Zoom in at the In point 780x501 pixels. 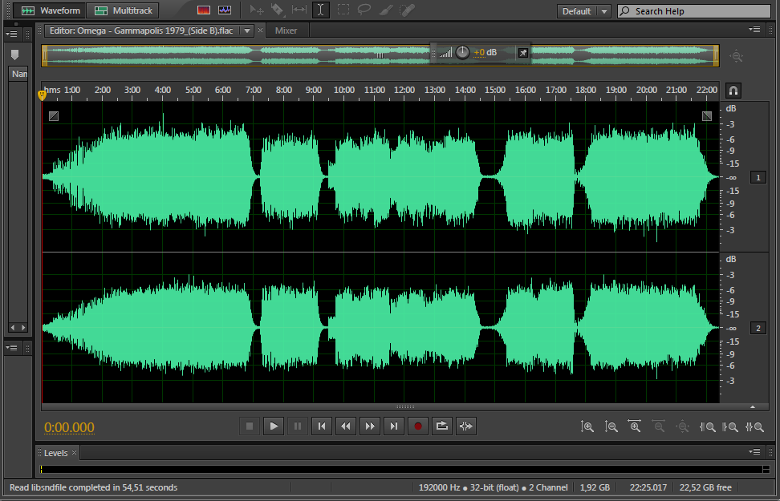click(x=707, y=426)
